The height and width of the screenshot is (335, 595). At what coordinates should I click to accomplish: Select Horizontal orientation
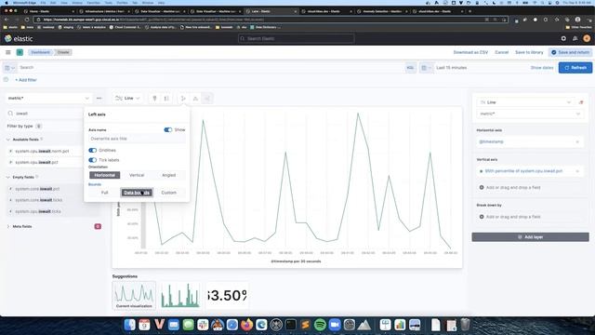coord(105,175)
